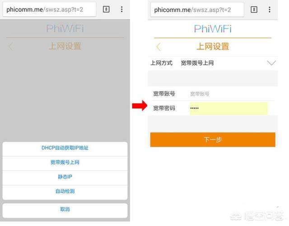Click right browser's phicomm.me address bar
This screenshot has width=289, height=226.
pos(197,9)
